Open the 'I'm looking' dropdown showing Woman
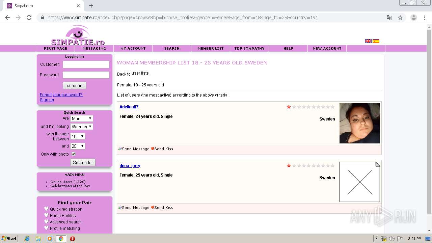Screen dimensions: 432x243 point(81,127)
